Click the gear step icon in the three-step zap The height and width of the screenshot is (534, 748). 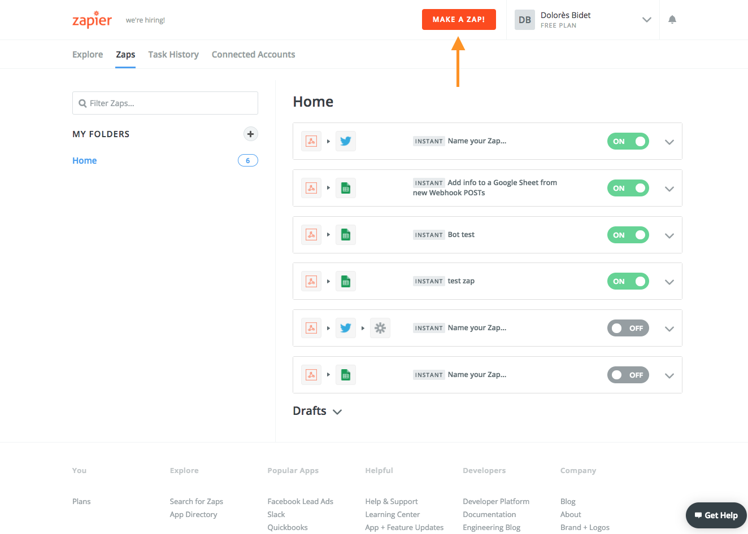380,328
